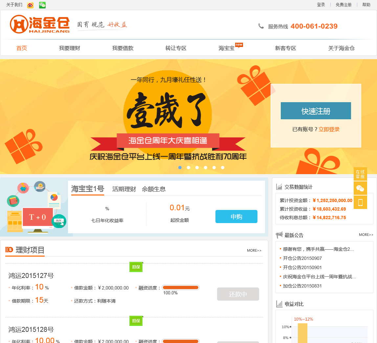
Task: Click 待收利息总额 value ￥14,822,716.75
Action: [x=329, y=217]
